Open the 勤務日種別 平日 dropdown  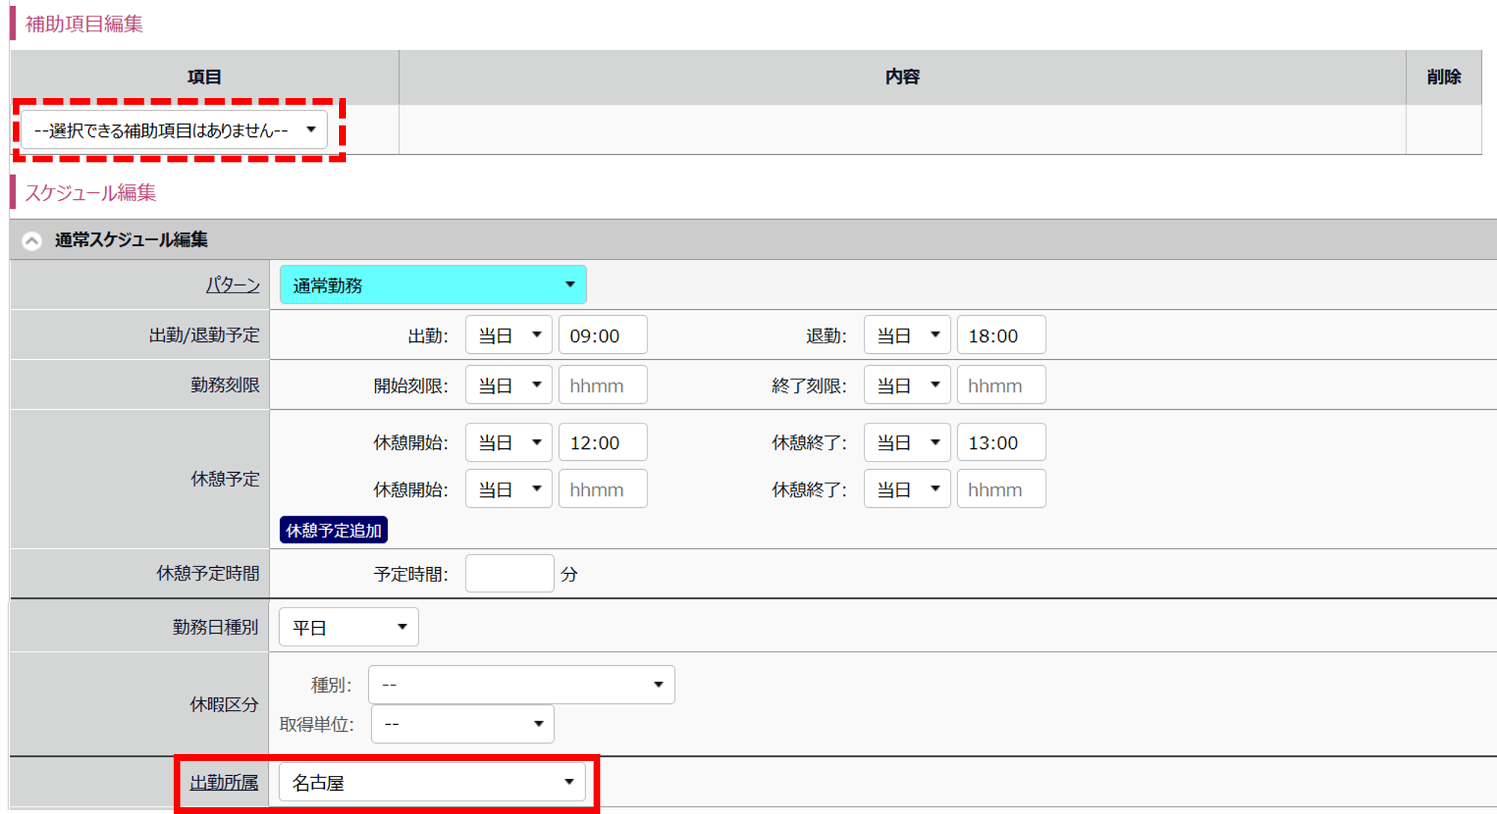click(349, 627)
